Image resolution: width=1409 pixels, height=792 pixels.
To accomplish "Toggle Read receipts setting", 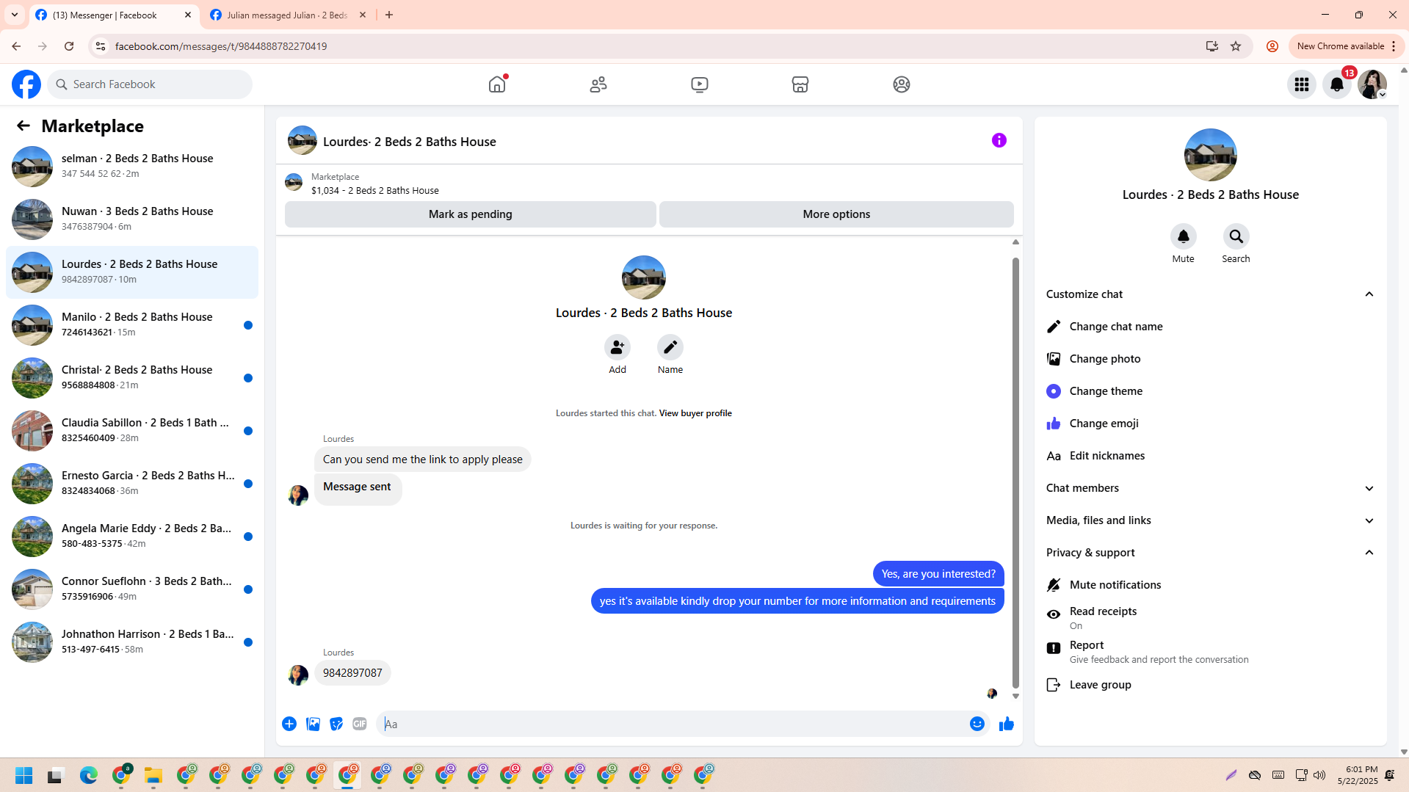I will pyautogui.click(x=1210, y=618).
